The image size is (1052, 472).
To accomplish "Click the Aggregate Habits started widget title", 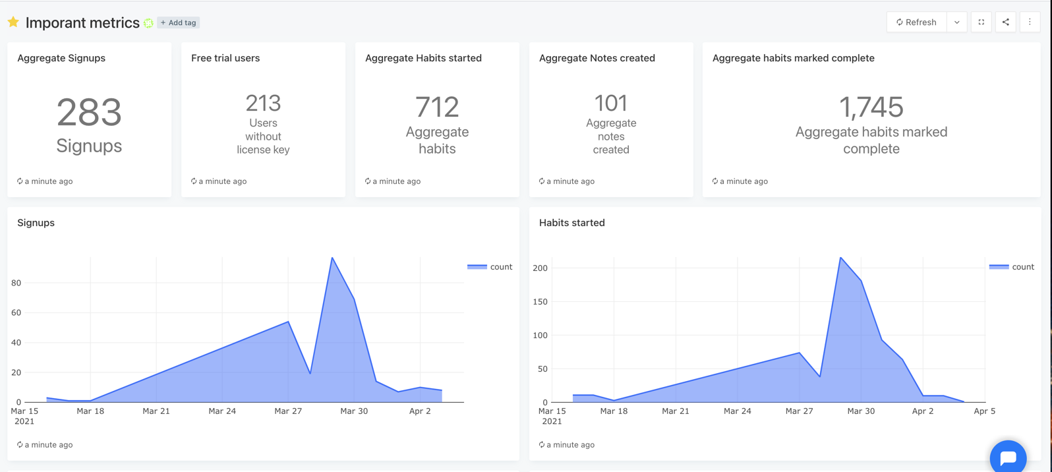I will [423, 58].
